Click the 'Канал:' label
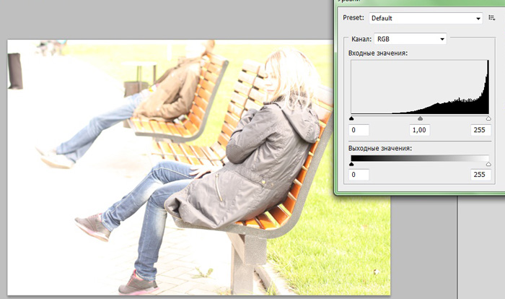This screenshot has width=505, height=299. 361,39
